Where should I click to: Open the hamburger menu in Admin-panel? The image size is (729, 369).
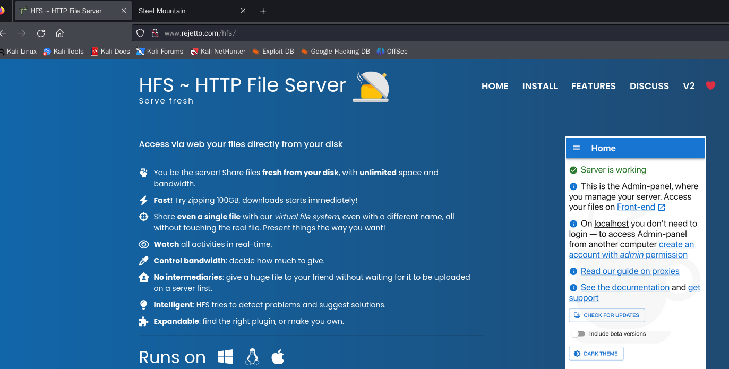(x=577, y=148)
